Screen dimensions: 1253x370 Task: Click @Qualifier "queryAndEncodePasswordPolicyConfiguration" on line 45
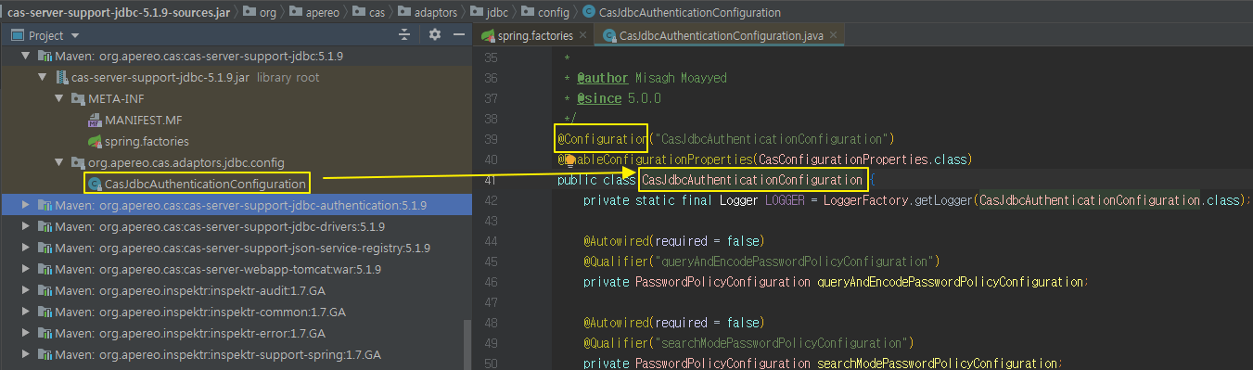(761, 261)
